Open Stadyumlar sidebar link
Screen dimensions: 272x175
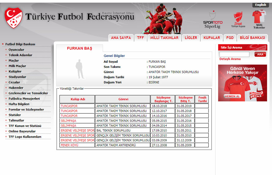pyautogui.click(x=17, y=77)
